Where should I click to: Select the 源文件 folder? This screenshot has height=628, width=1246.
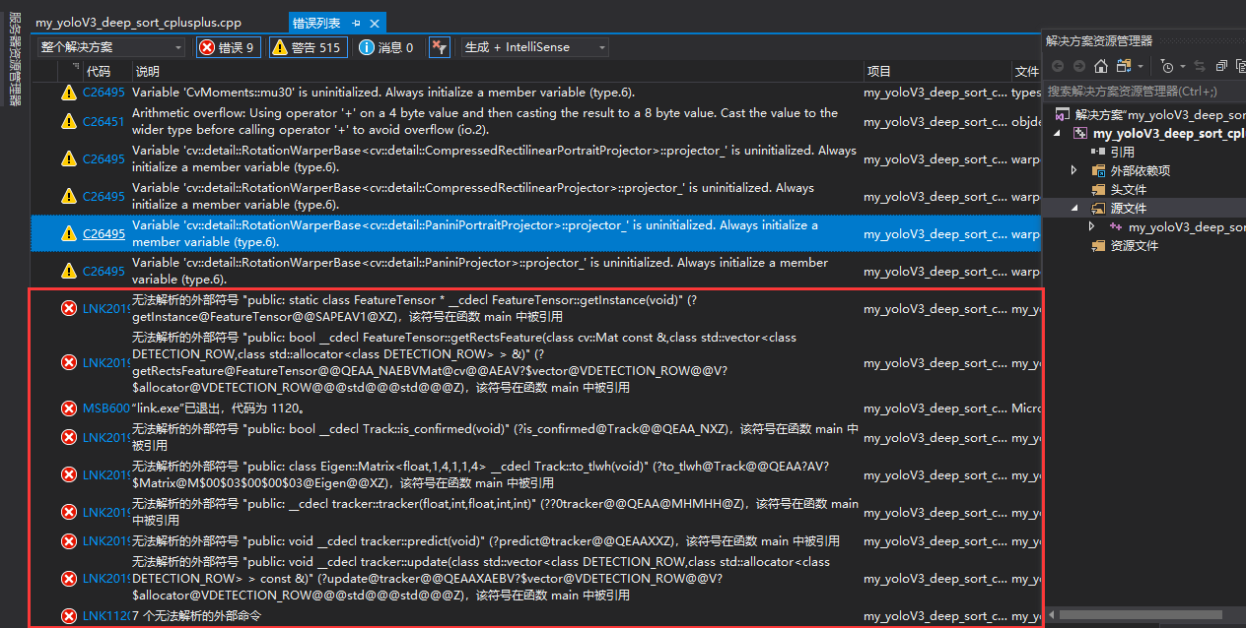tap(1129, 208)
